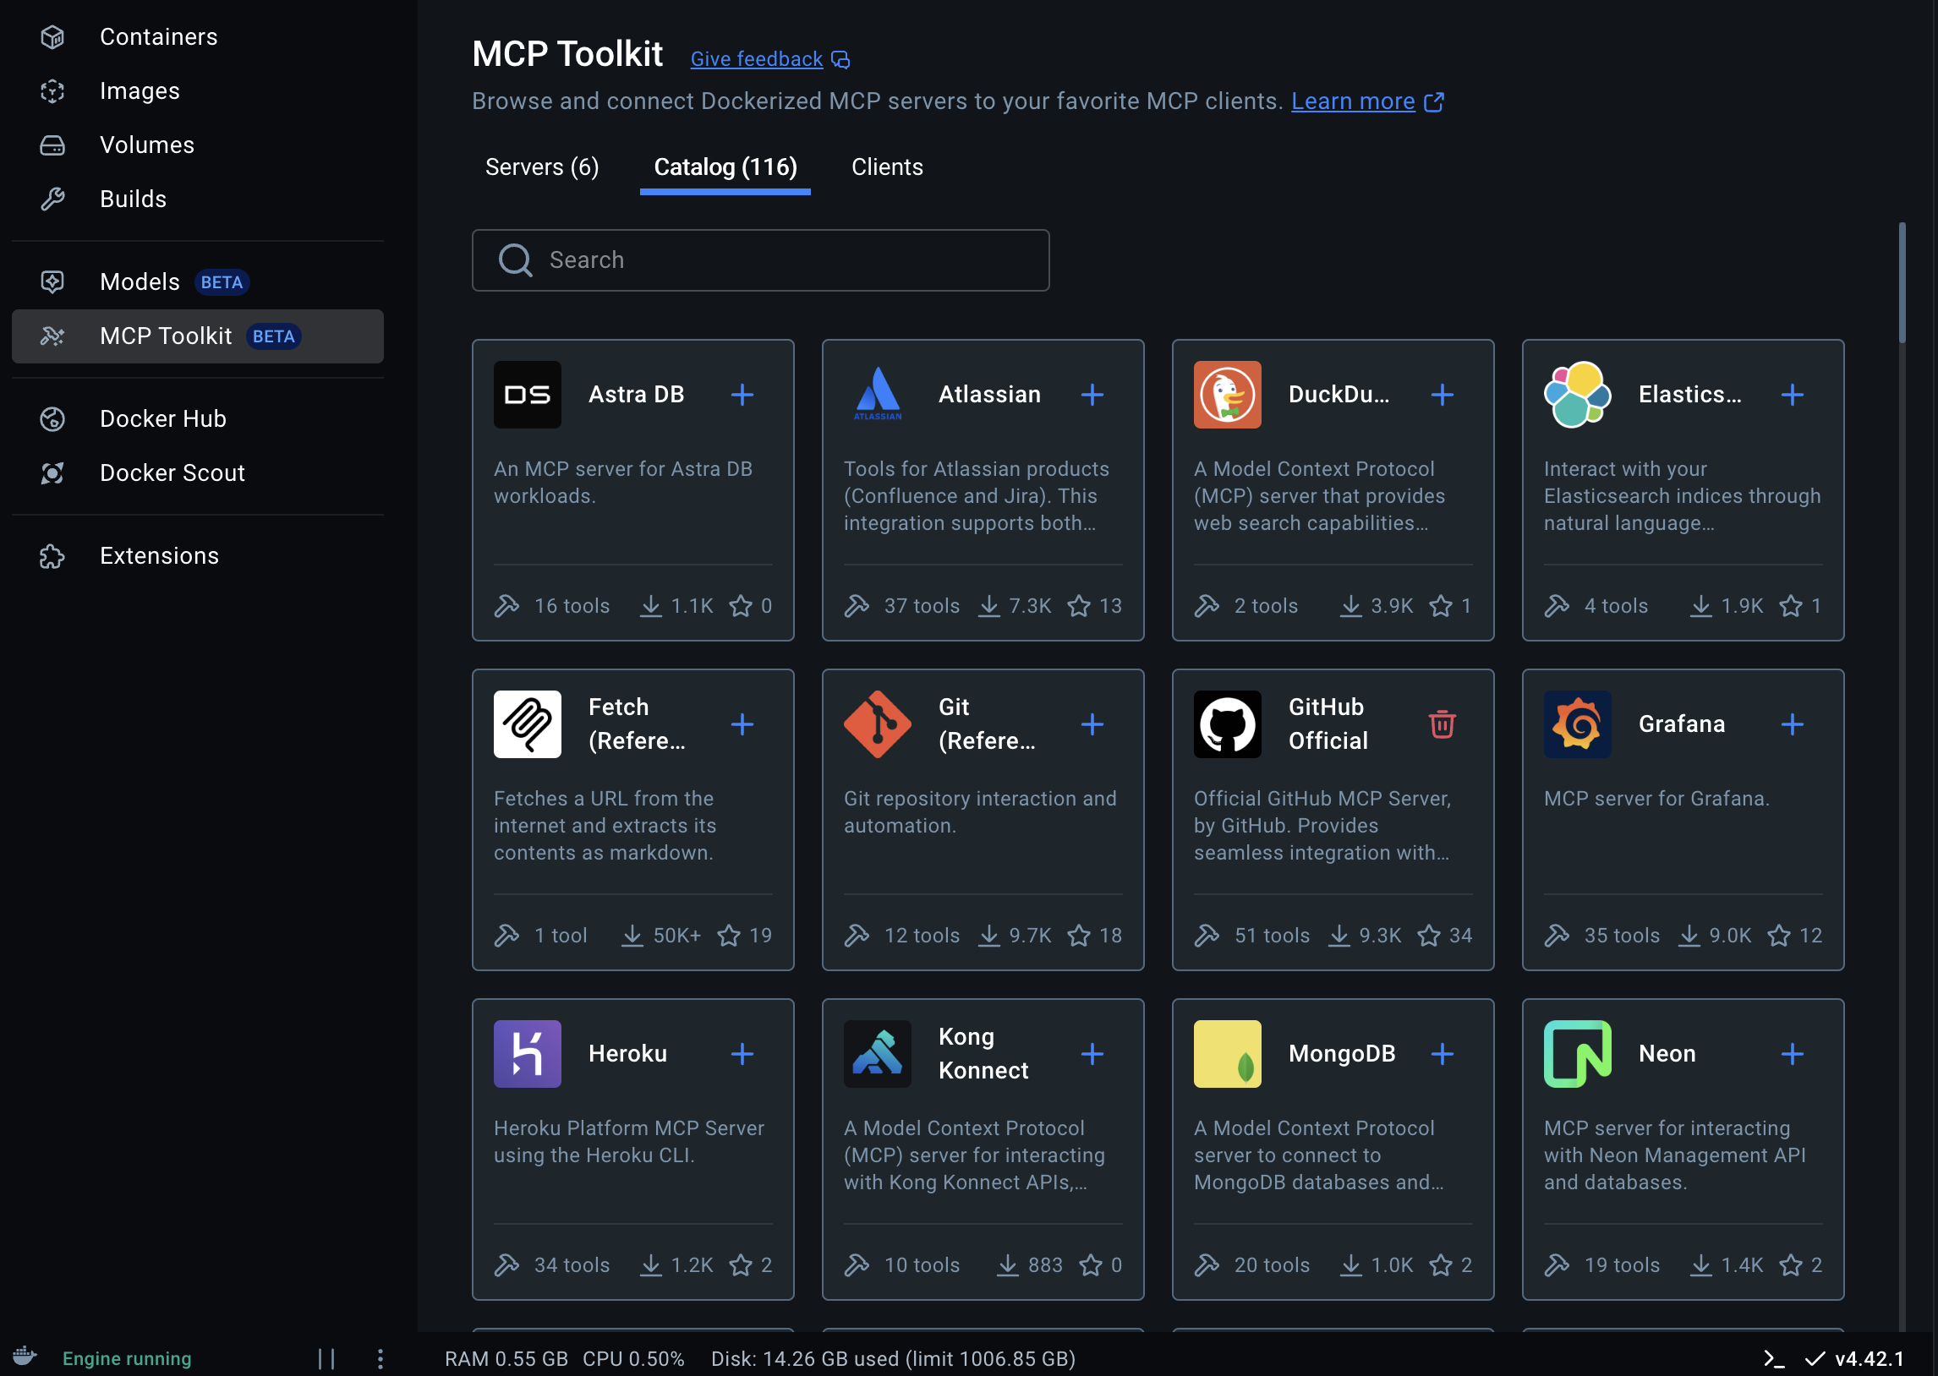The width and height of the screenshot is (1938, 1376).
Task: Open Extensions from sidebar
Action: (158, 556)
